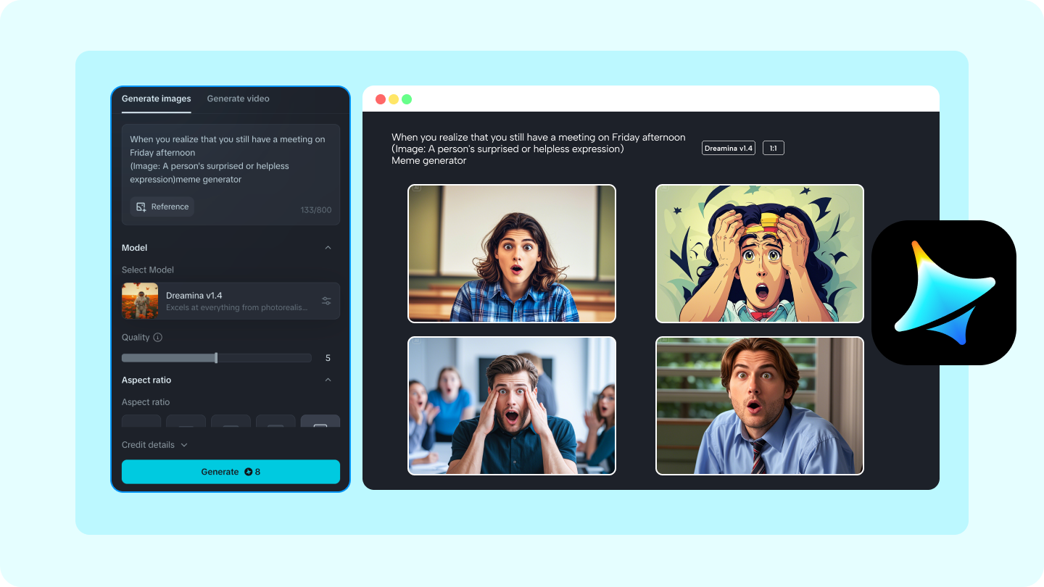Click the green traffic light in the results window
This screenshot has width=1044, height=587.
pos(407,99)
